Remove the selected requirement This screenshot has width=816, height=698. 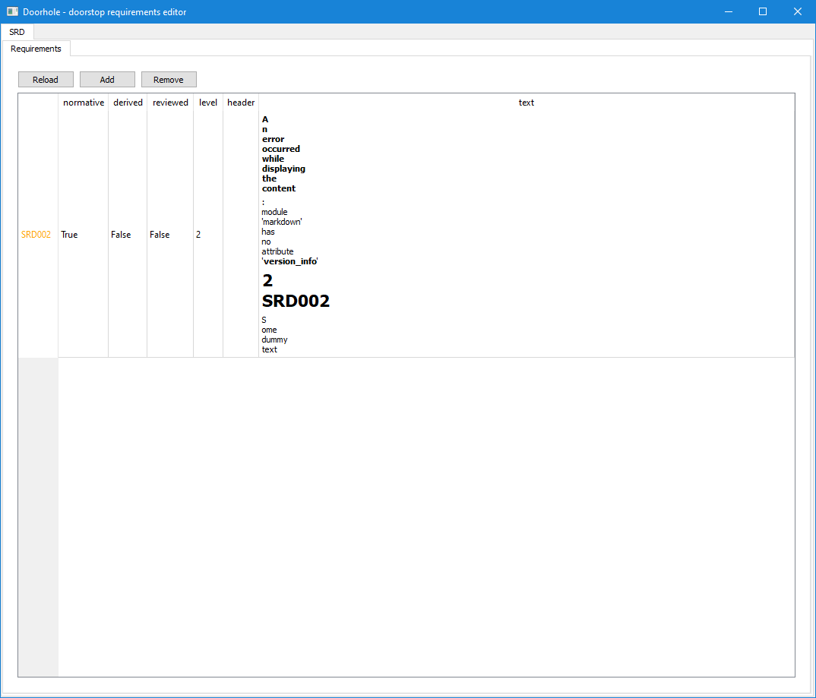[168, 79]
